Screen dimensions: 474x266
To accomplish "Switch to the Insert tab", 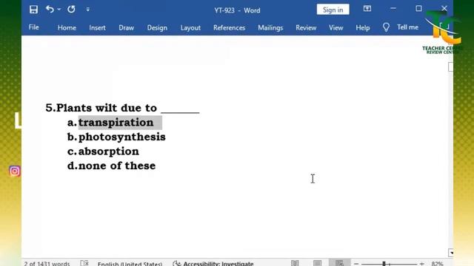I will click(97, 27).
